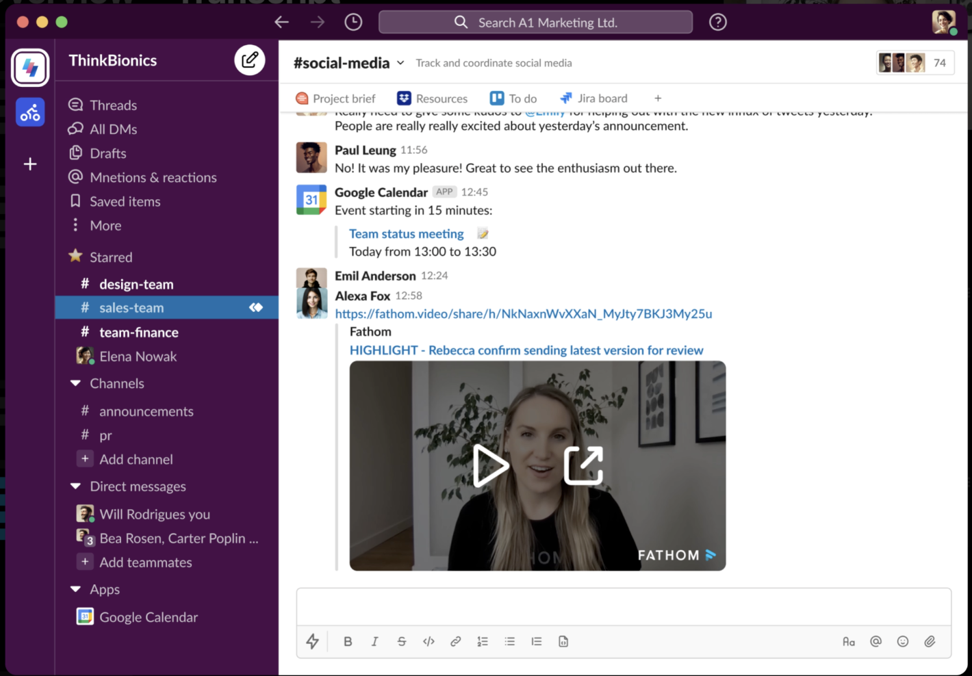Screen dimensions: 972x676
Task: Open the sales-team channel
Action: click(x=167, y=308)
